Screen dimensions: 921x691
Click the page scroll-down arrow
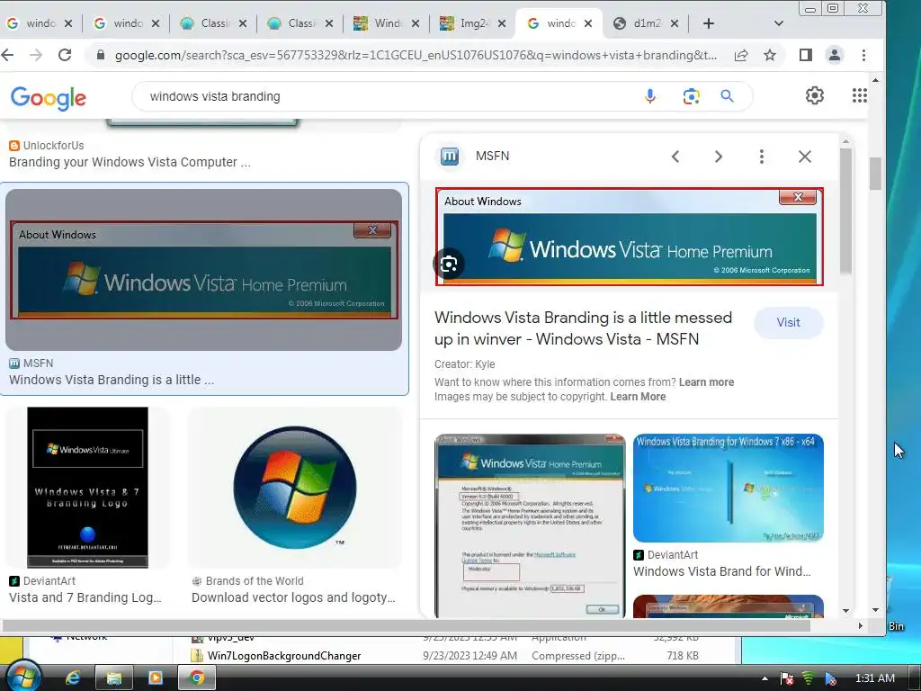click(x=875, y=610)
